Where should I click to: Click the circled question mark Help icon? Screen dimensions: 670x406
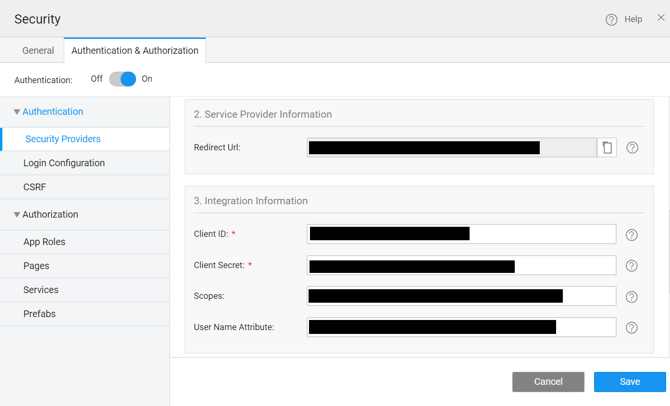pos(611,19)
